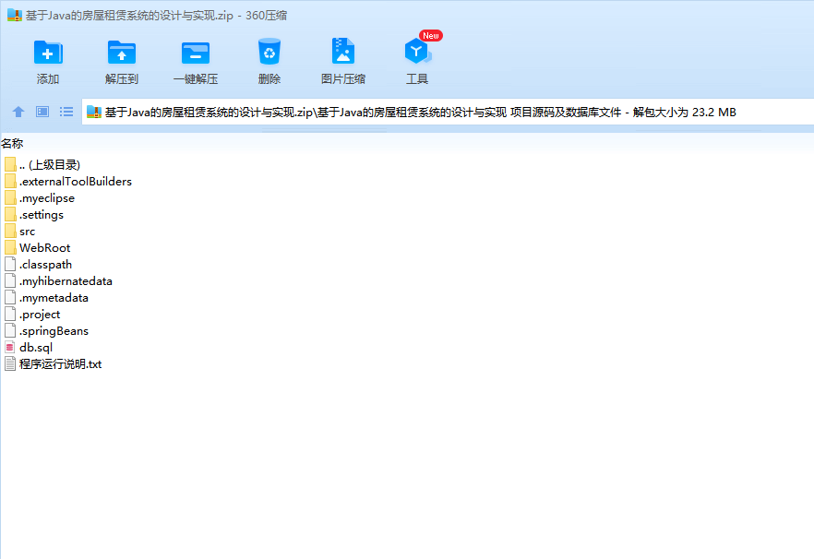Click the 解压到 toolbar label

[122, 79]
